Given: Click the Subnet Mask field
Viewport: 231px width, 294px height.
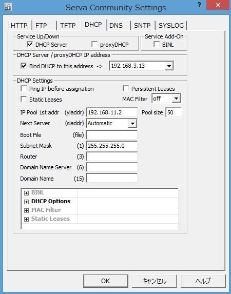Looking at the screenshot, I should pyautogui.click(x=112, y=146).
